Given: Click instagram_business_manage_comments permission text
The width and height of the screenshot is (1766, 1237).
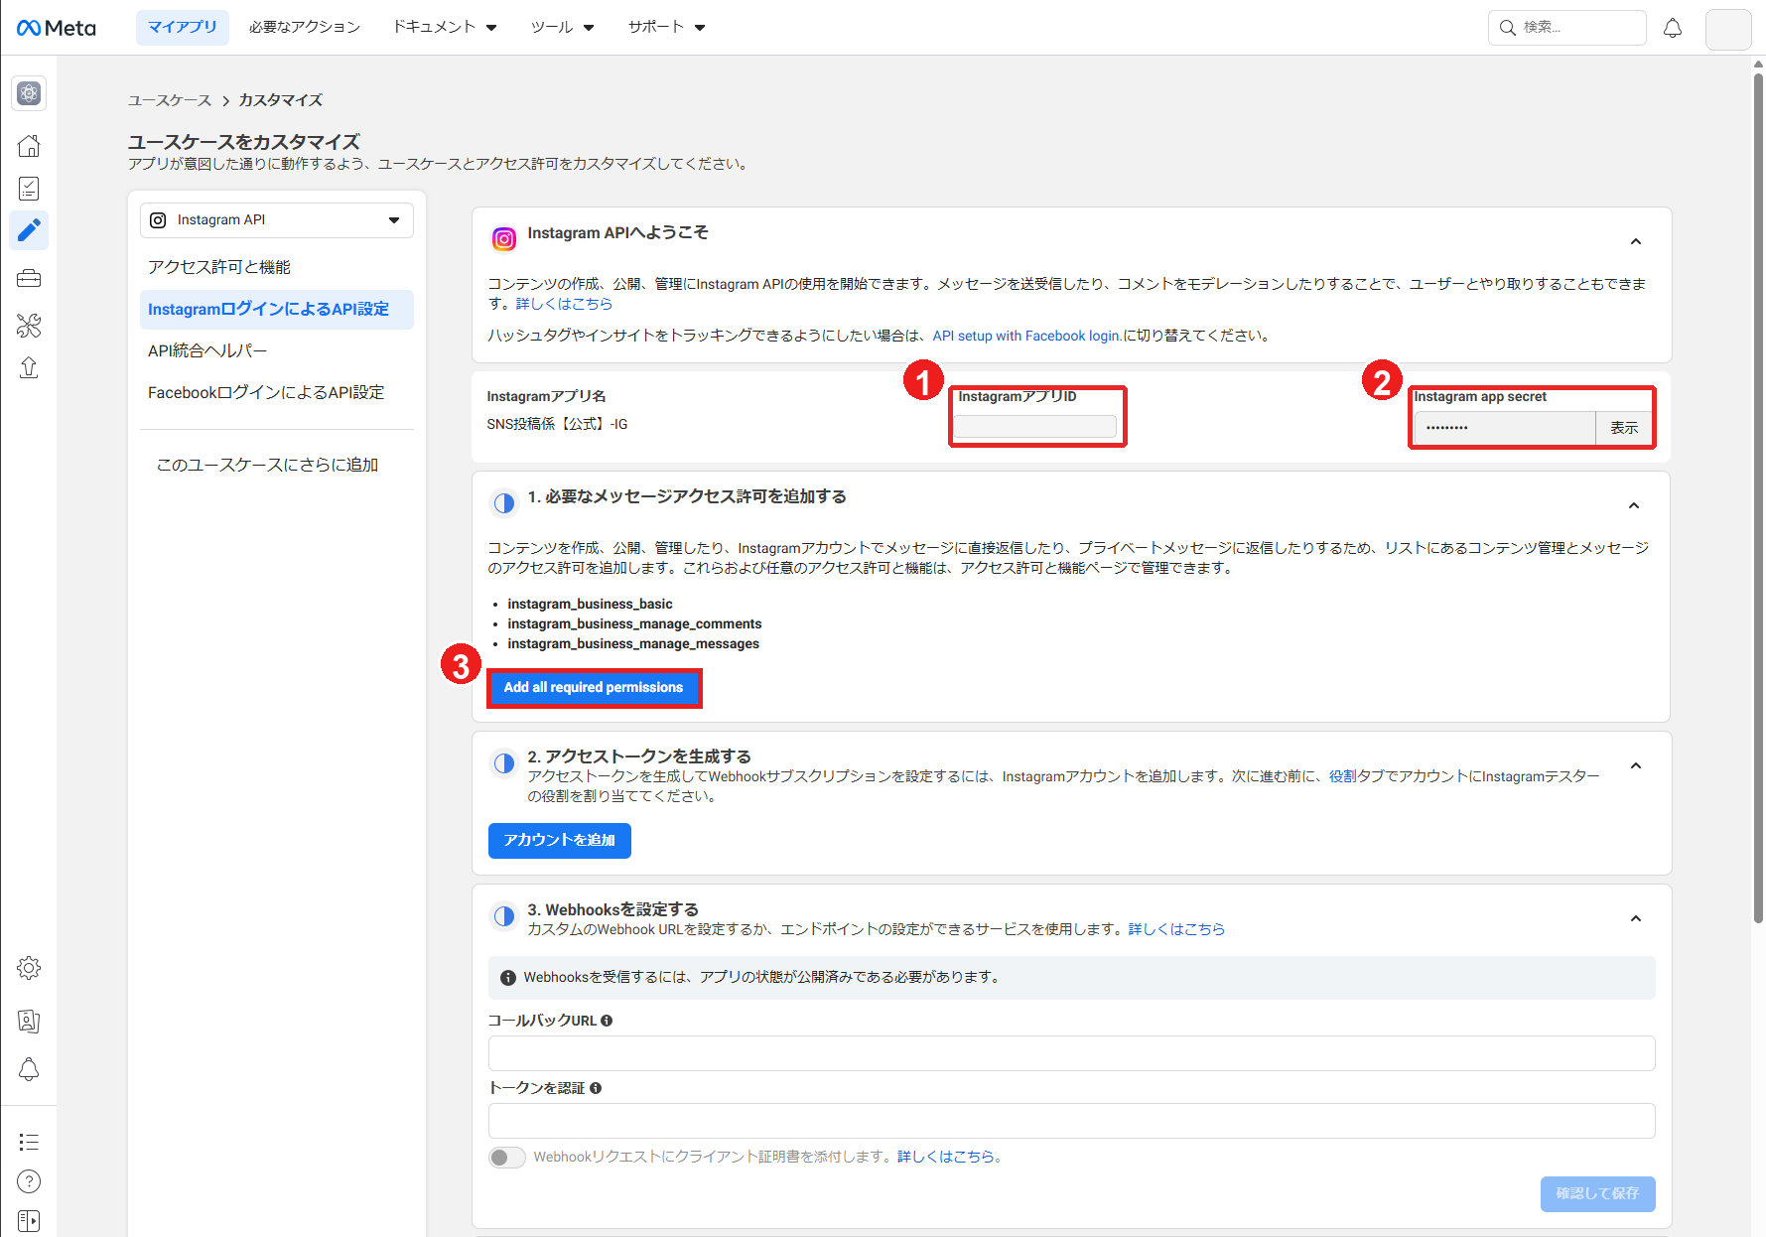Looking at the screenshot, I should coord(634,623).
